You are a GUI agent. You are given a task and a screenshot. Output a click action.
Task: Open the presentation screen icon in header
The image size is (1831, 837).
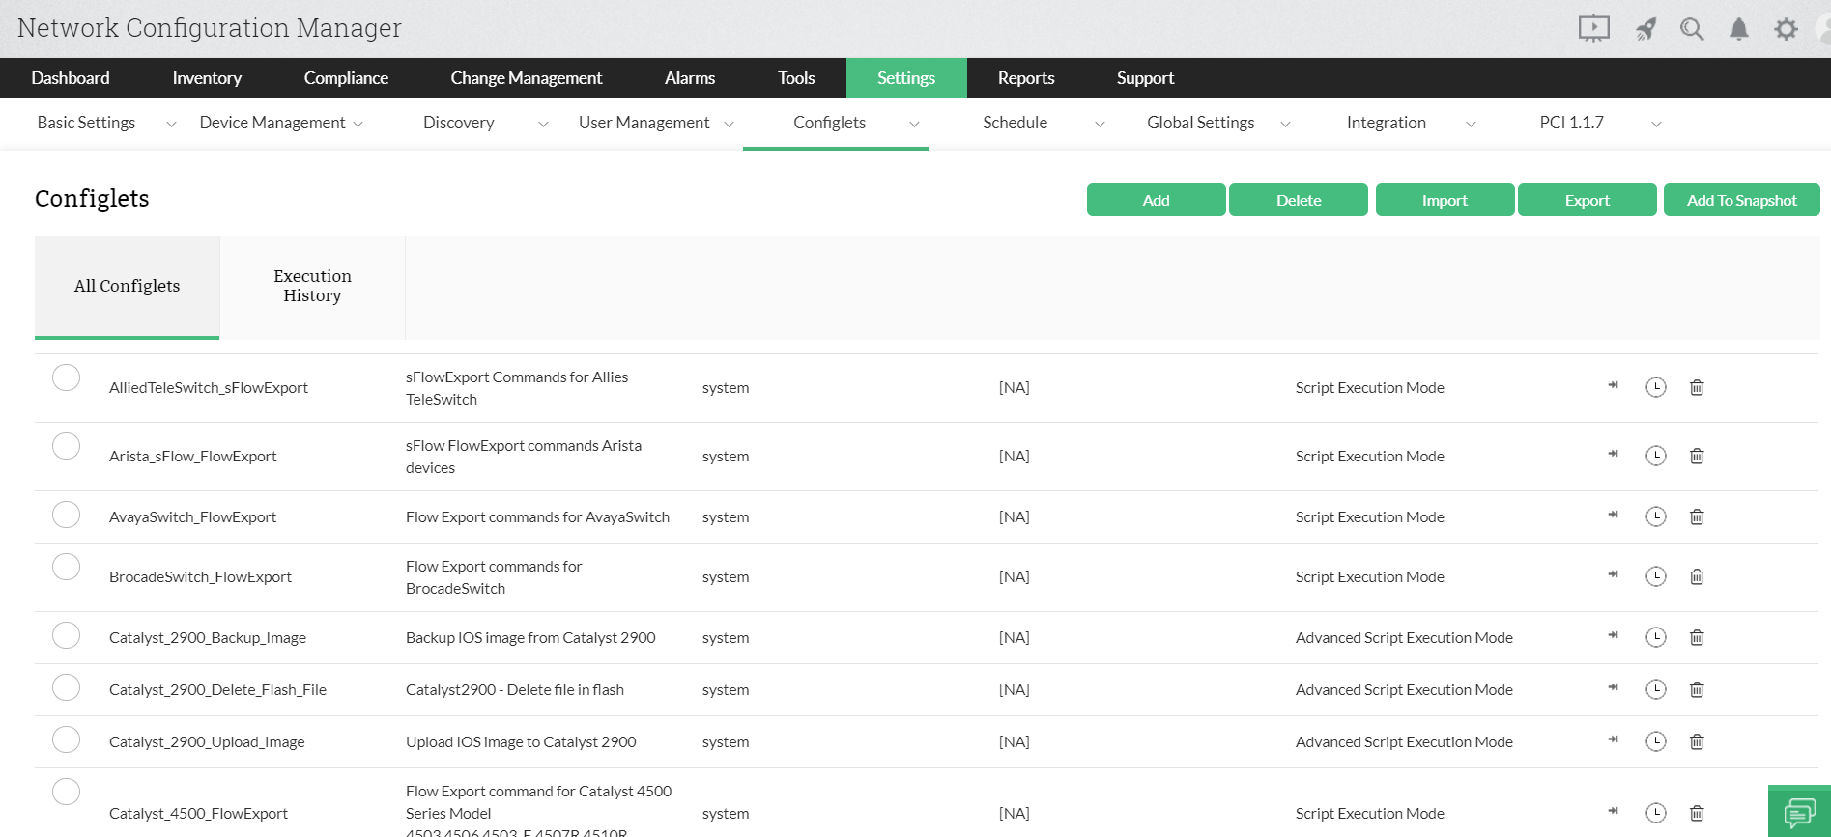[x=1593, y=29]
